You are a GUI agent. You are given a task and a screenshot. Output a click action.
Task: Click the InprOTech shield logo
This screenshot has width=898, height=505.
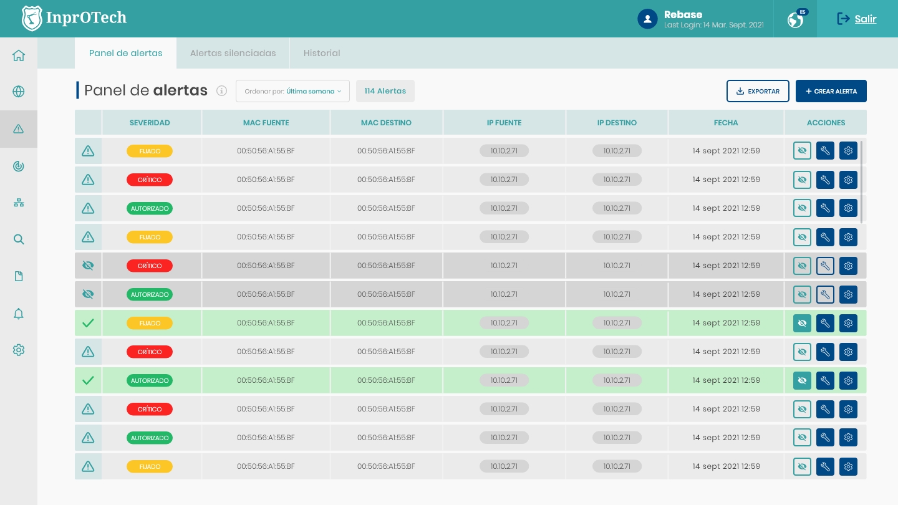[x=32, y=19]
